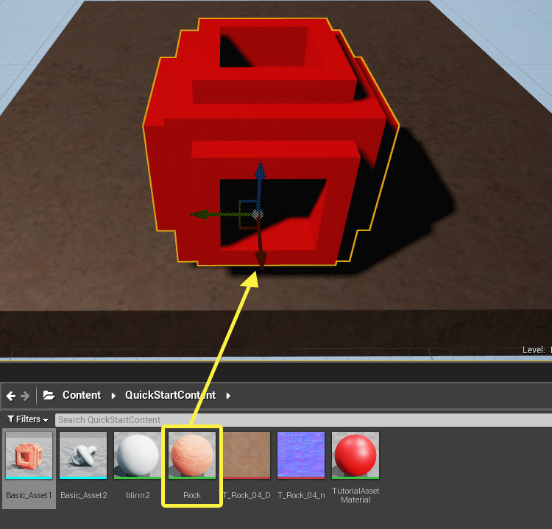
Task: Click the back navigation arrow
Action: pos(11,396)
